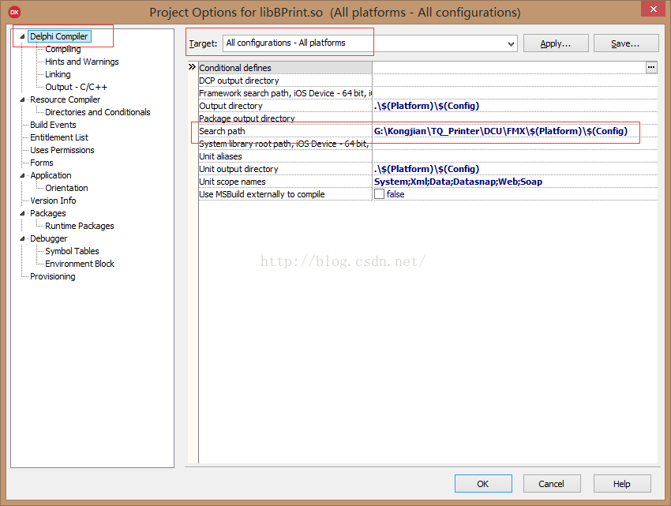Click the Conditional defines empty value field
Screen dimensions: 671x506
coord(509,68)
